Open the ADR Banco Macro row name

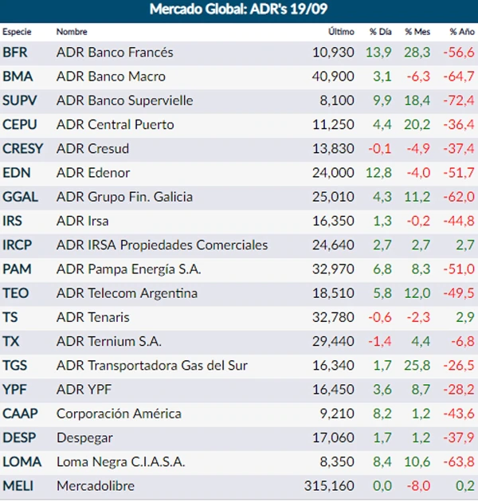point(111,76)
